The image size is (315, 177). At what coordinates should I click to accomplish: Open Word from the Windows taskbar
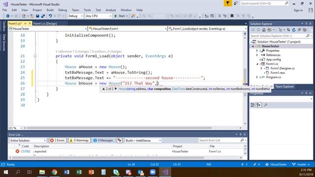tap(67, 172)
